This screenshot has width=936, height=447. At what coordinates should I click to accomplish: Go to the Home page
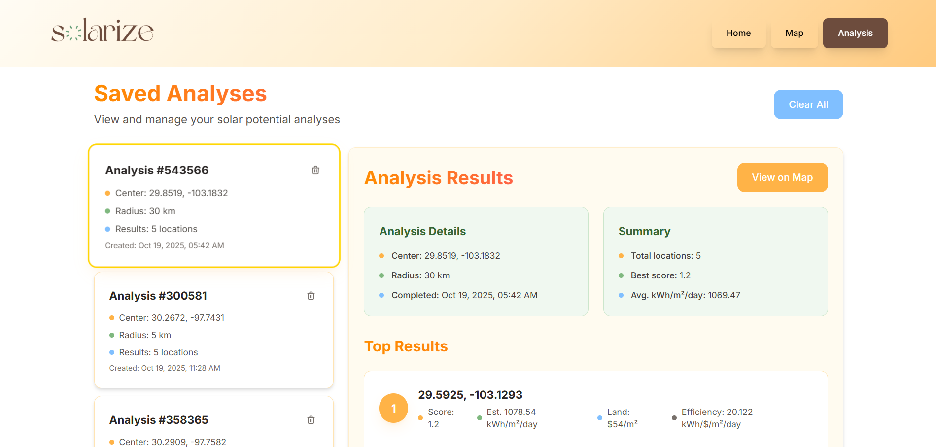(738, 33)
